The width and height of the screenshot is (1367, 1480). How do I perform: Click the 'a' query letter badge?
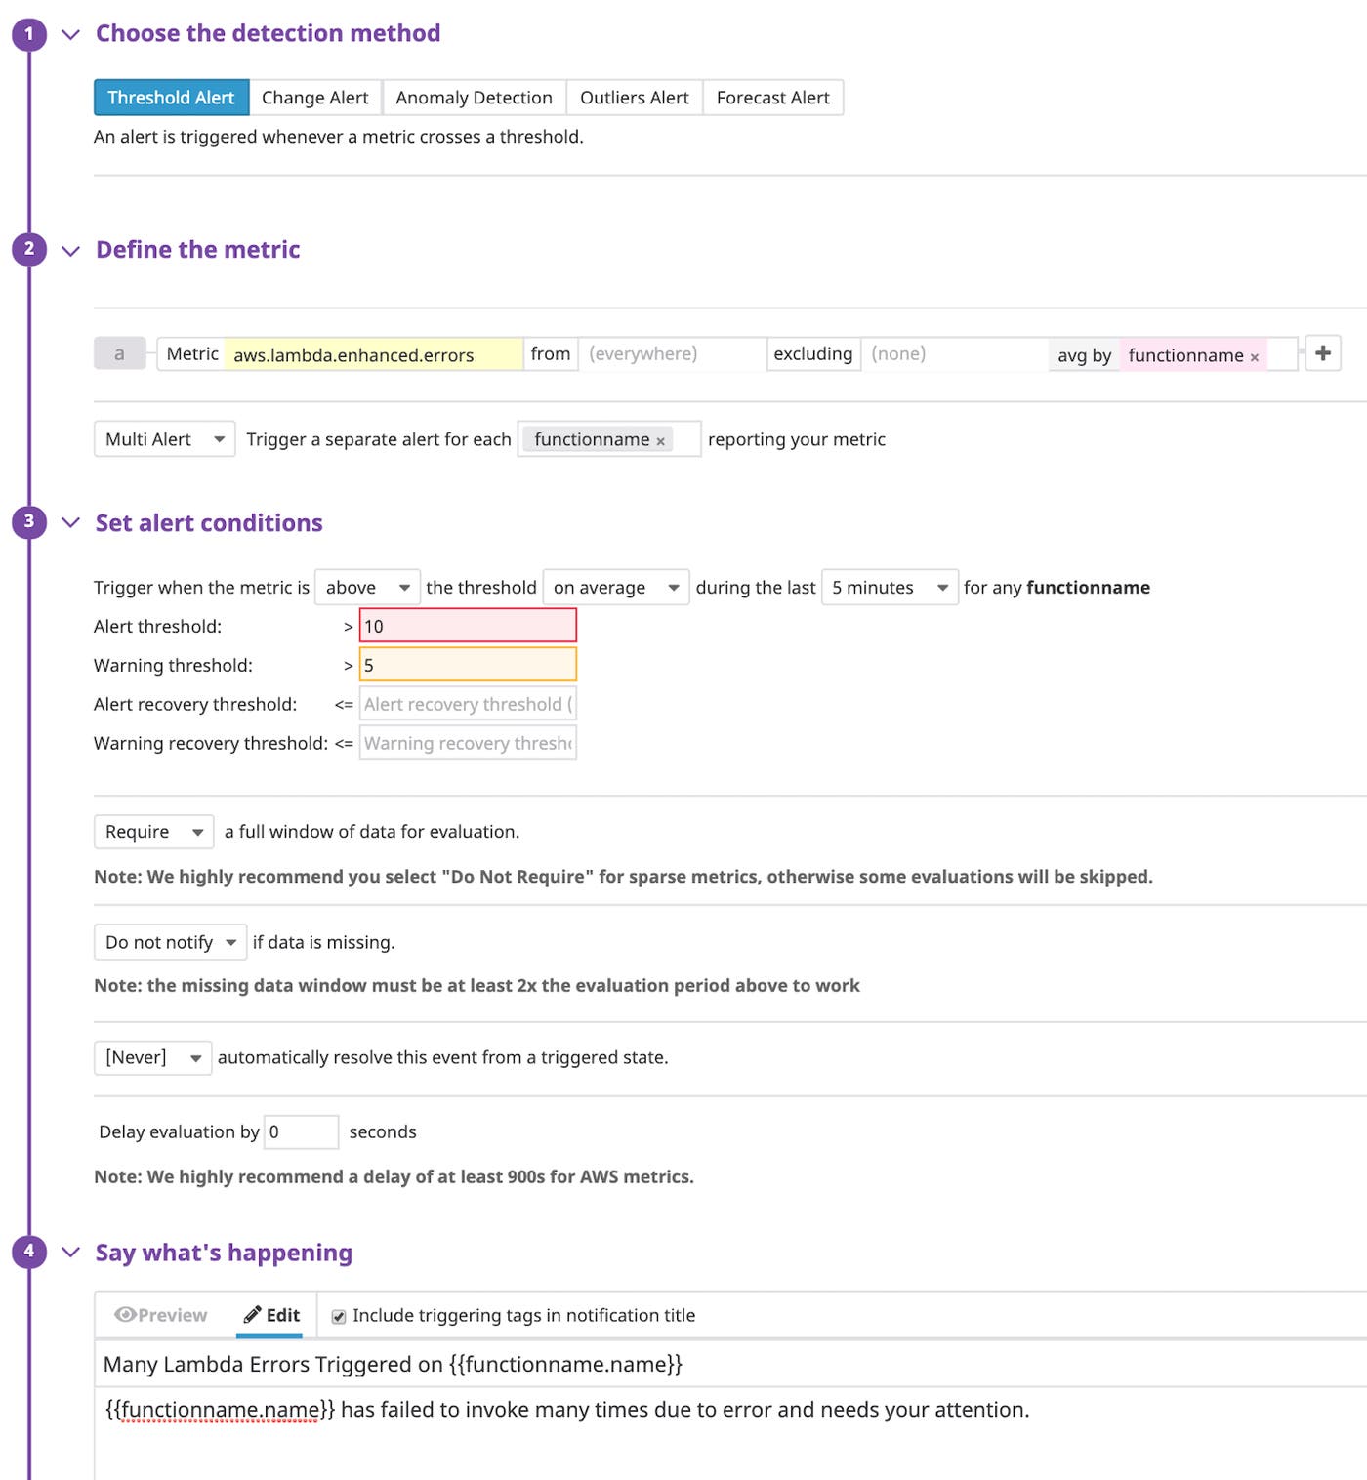[x=118, y=353]
